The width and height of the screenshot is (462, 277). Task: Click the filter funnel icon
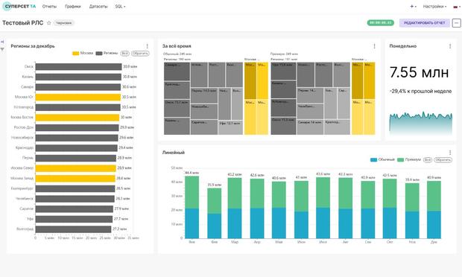click(x=2, y=49)
